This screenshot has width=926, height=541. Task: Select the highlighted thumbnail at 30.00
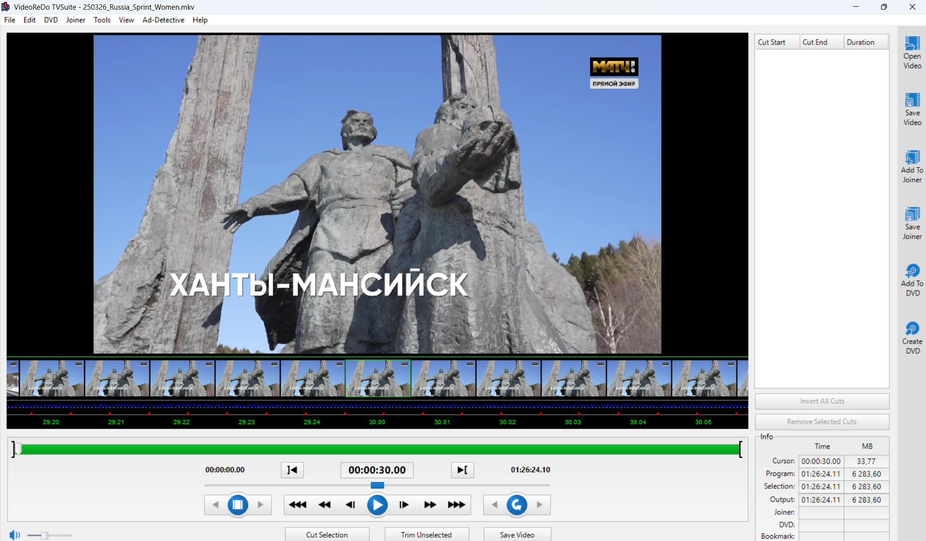coord(378,378)
